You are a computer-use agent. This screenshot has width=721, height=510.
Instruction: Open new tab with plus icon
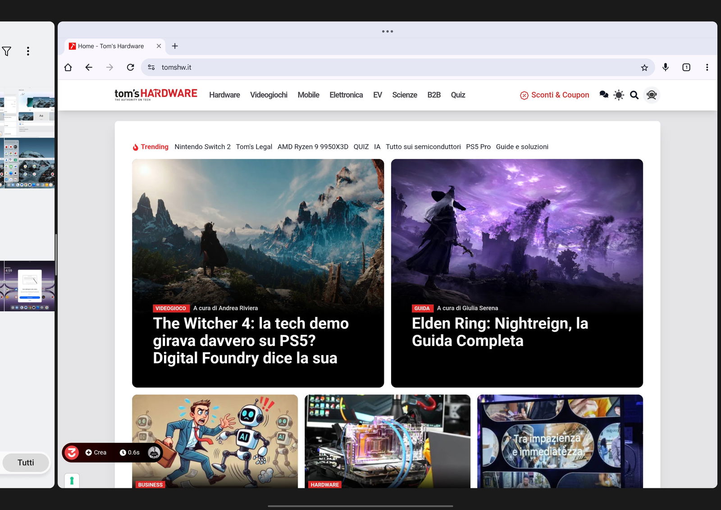[175, 46]
